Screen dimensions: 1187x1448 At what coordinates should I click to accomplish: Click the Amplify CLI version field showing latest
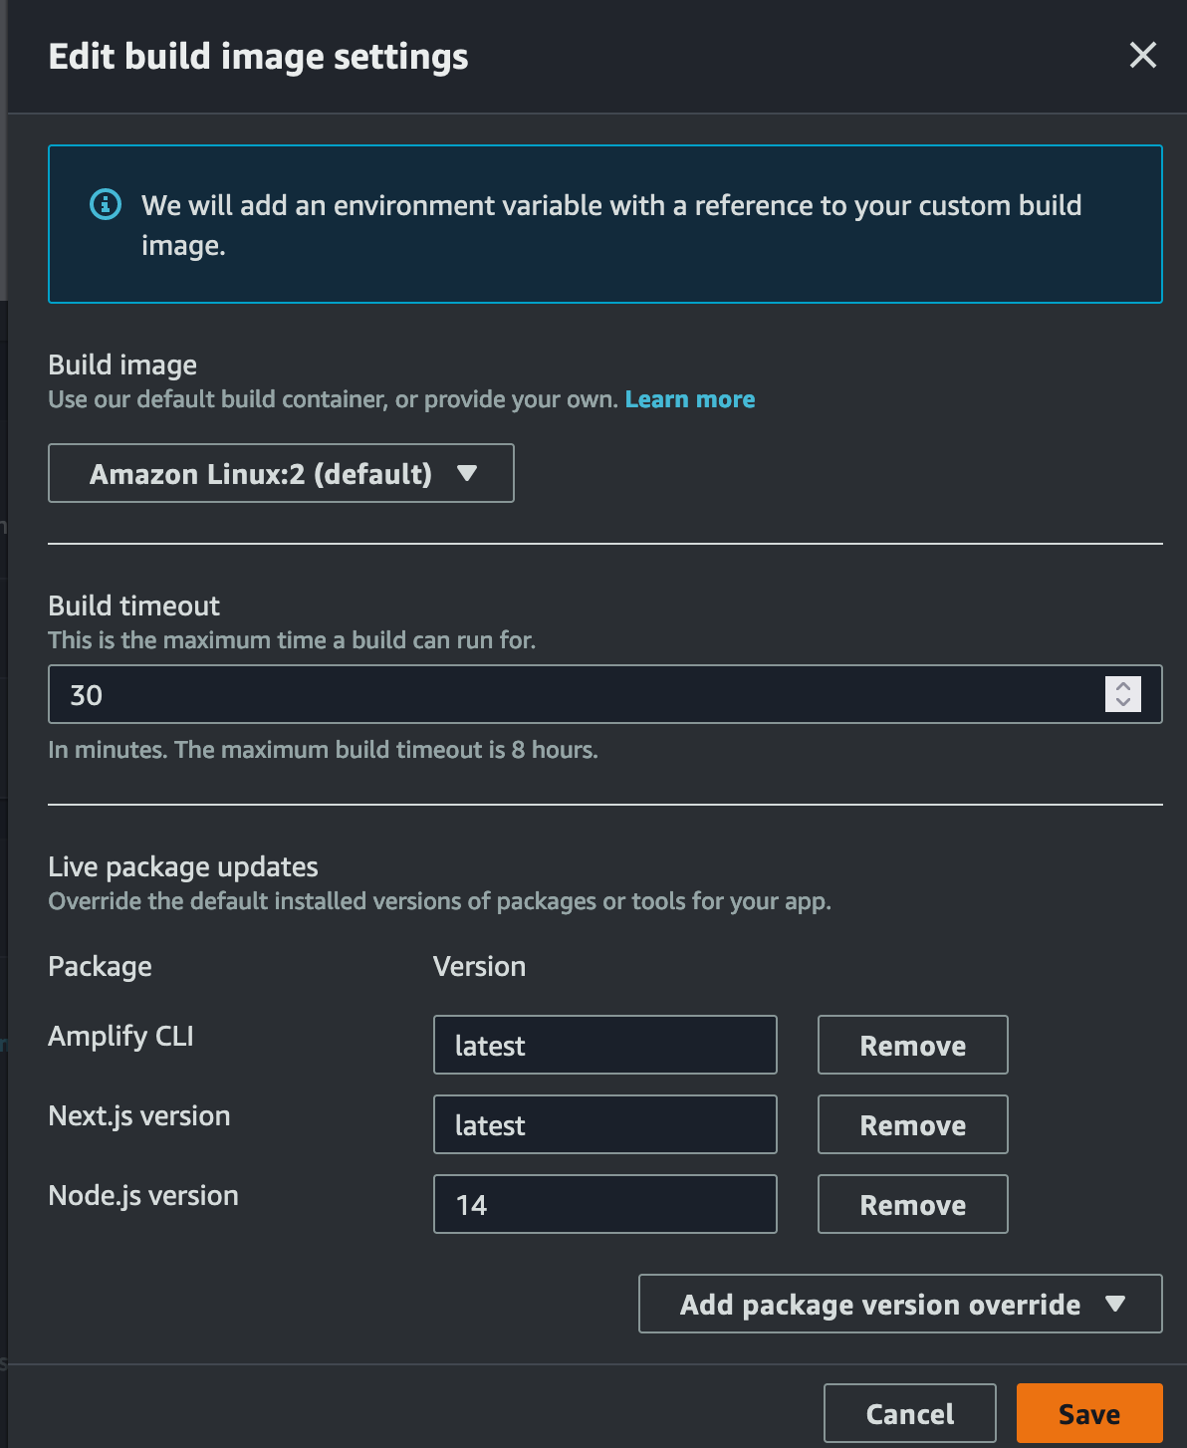click(604, 1045)
